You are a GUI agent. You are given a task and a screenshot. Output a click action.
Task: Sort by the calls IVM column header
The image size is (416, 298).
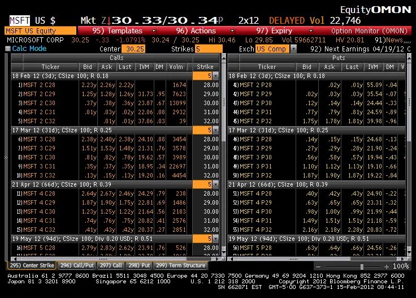click(144, 67)
